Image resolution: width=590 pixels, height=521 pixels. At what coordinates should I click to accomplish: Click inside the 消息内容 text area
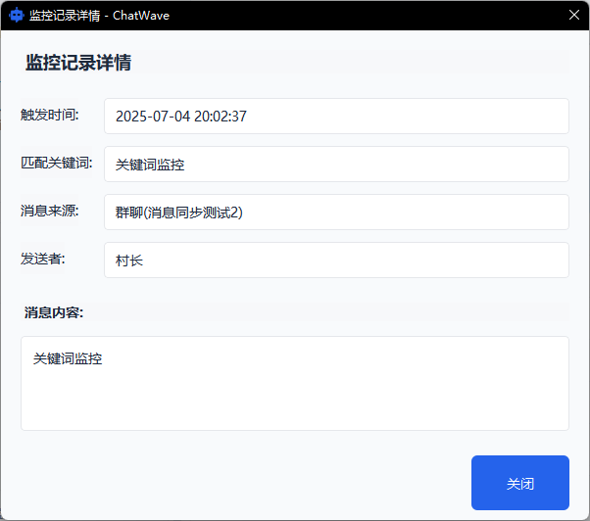(295, 384)
